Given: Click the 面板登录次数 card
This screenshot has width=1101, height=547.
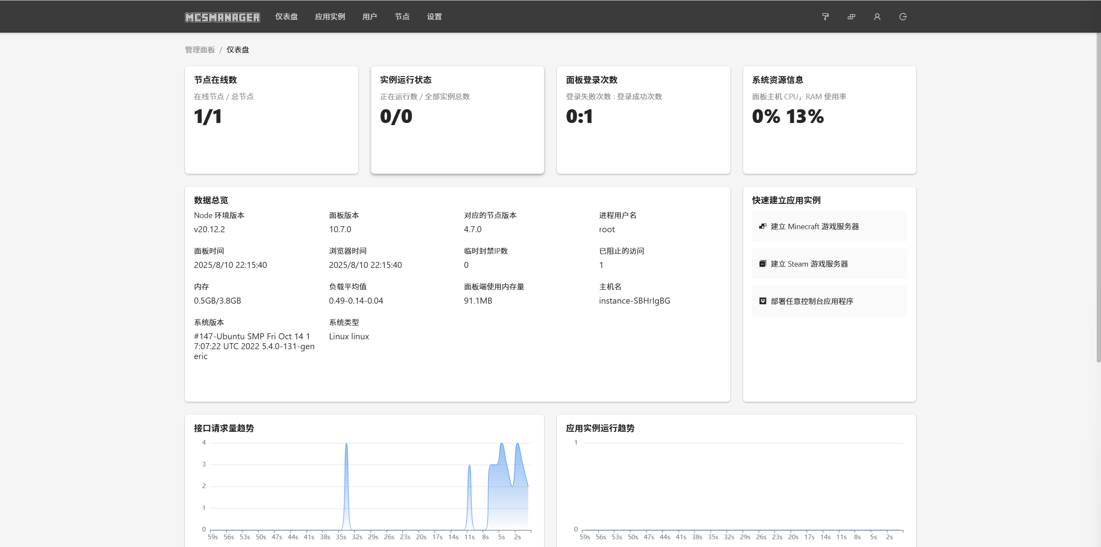Looking at the screenshot, I should [x=643, y=120].
